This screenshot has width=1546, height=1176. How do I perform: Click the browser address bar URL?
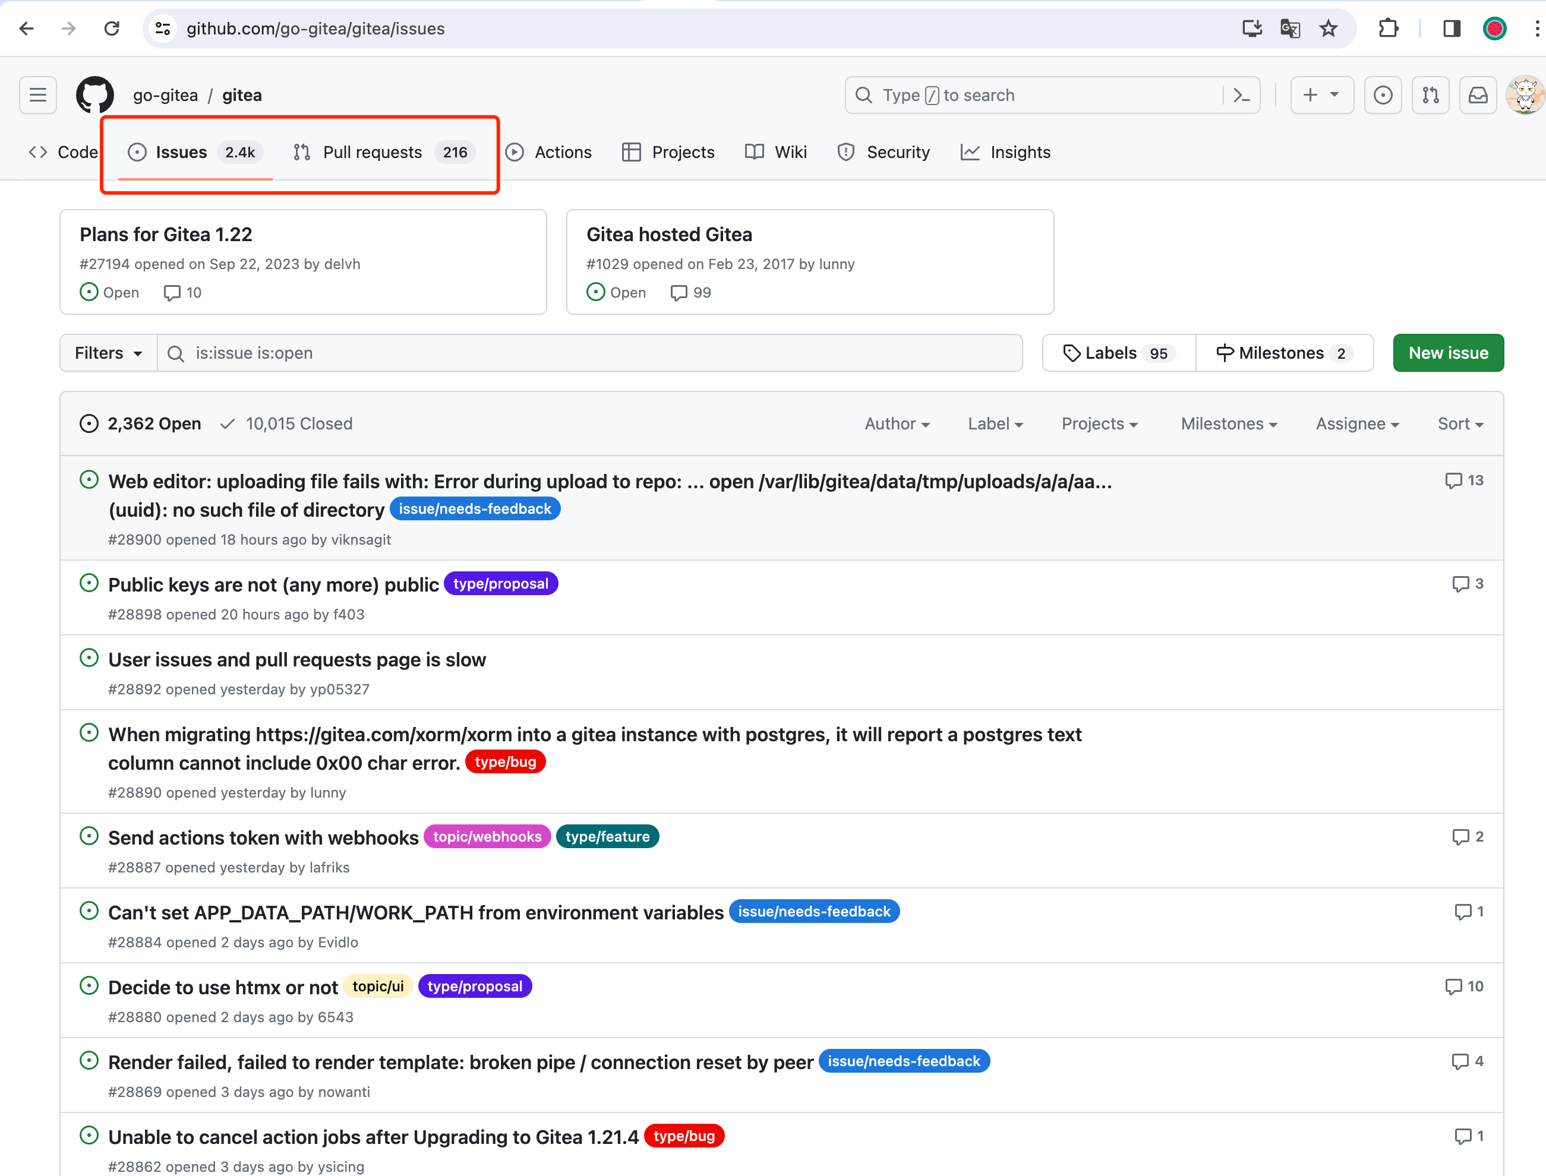point(315,29)
